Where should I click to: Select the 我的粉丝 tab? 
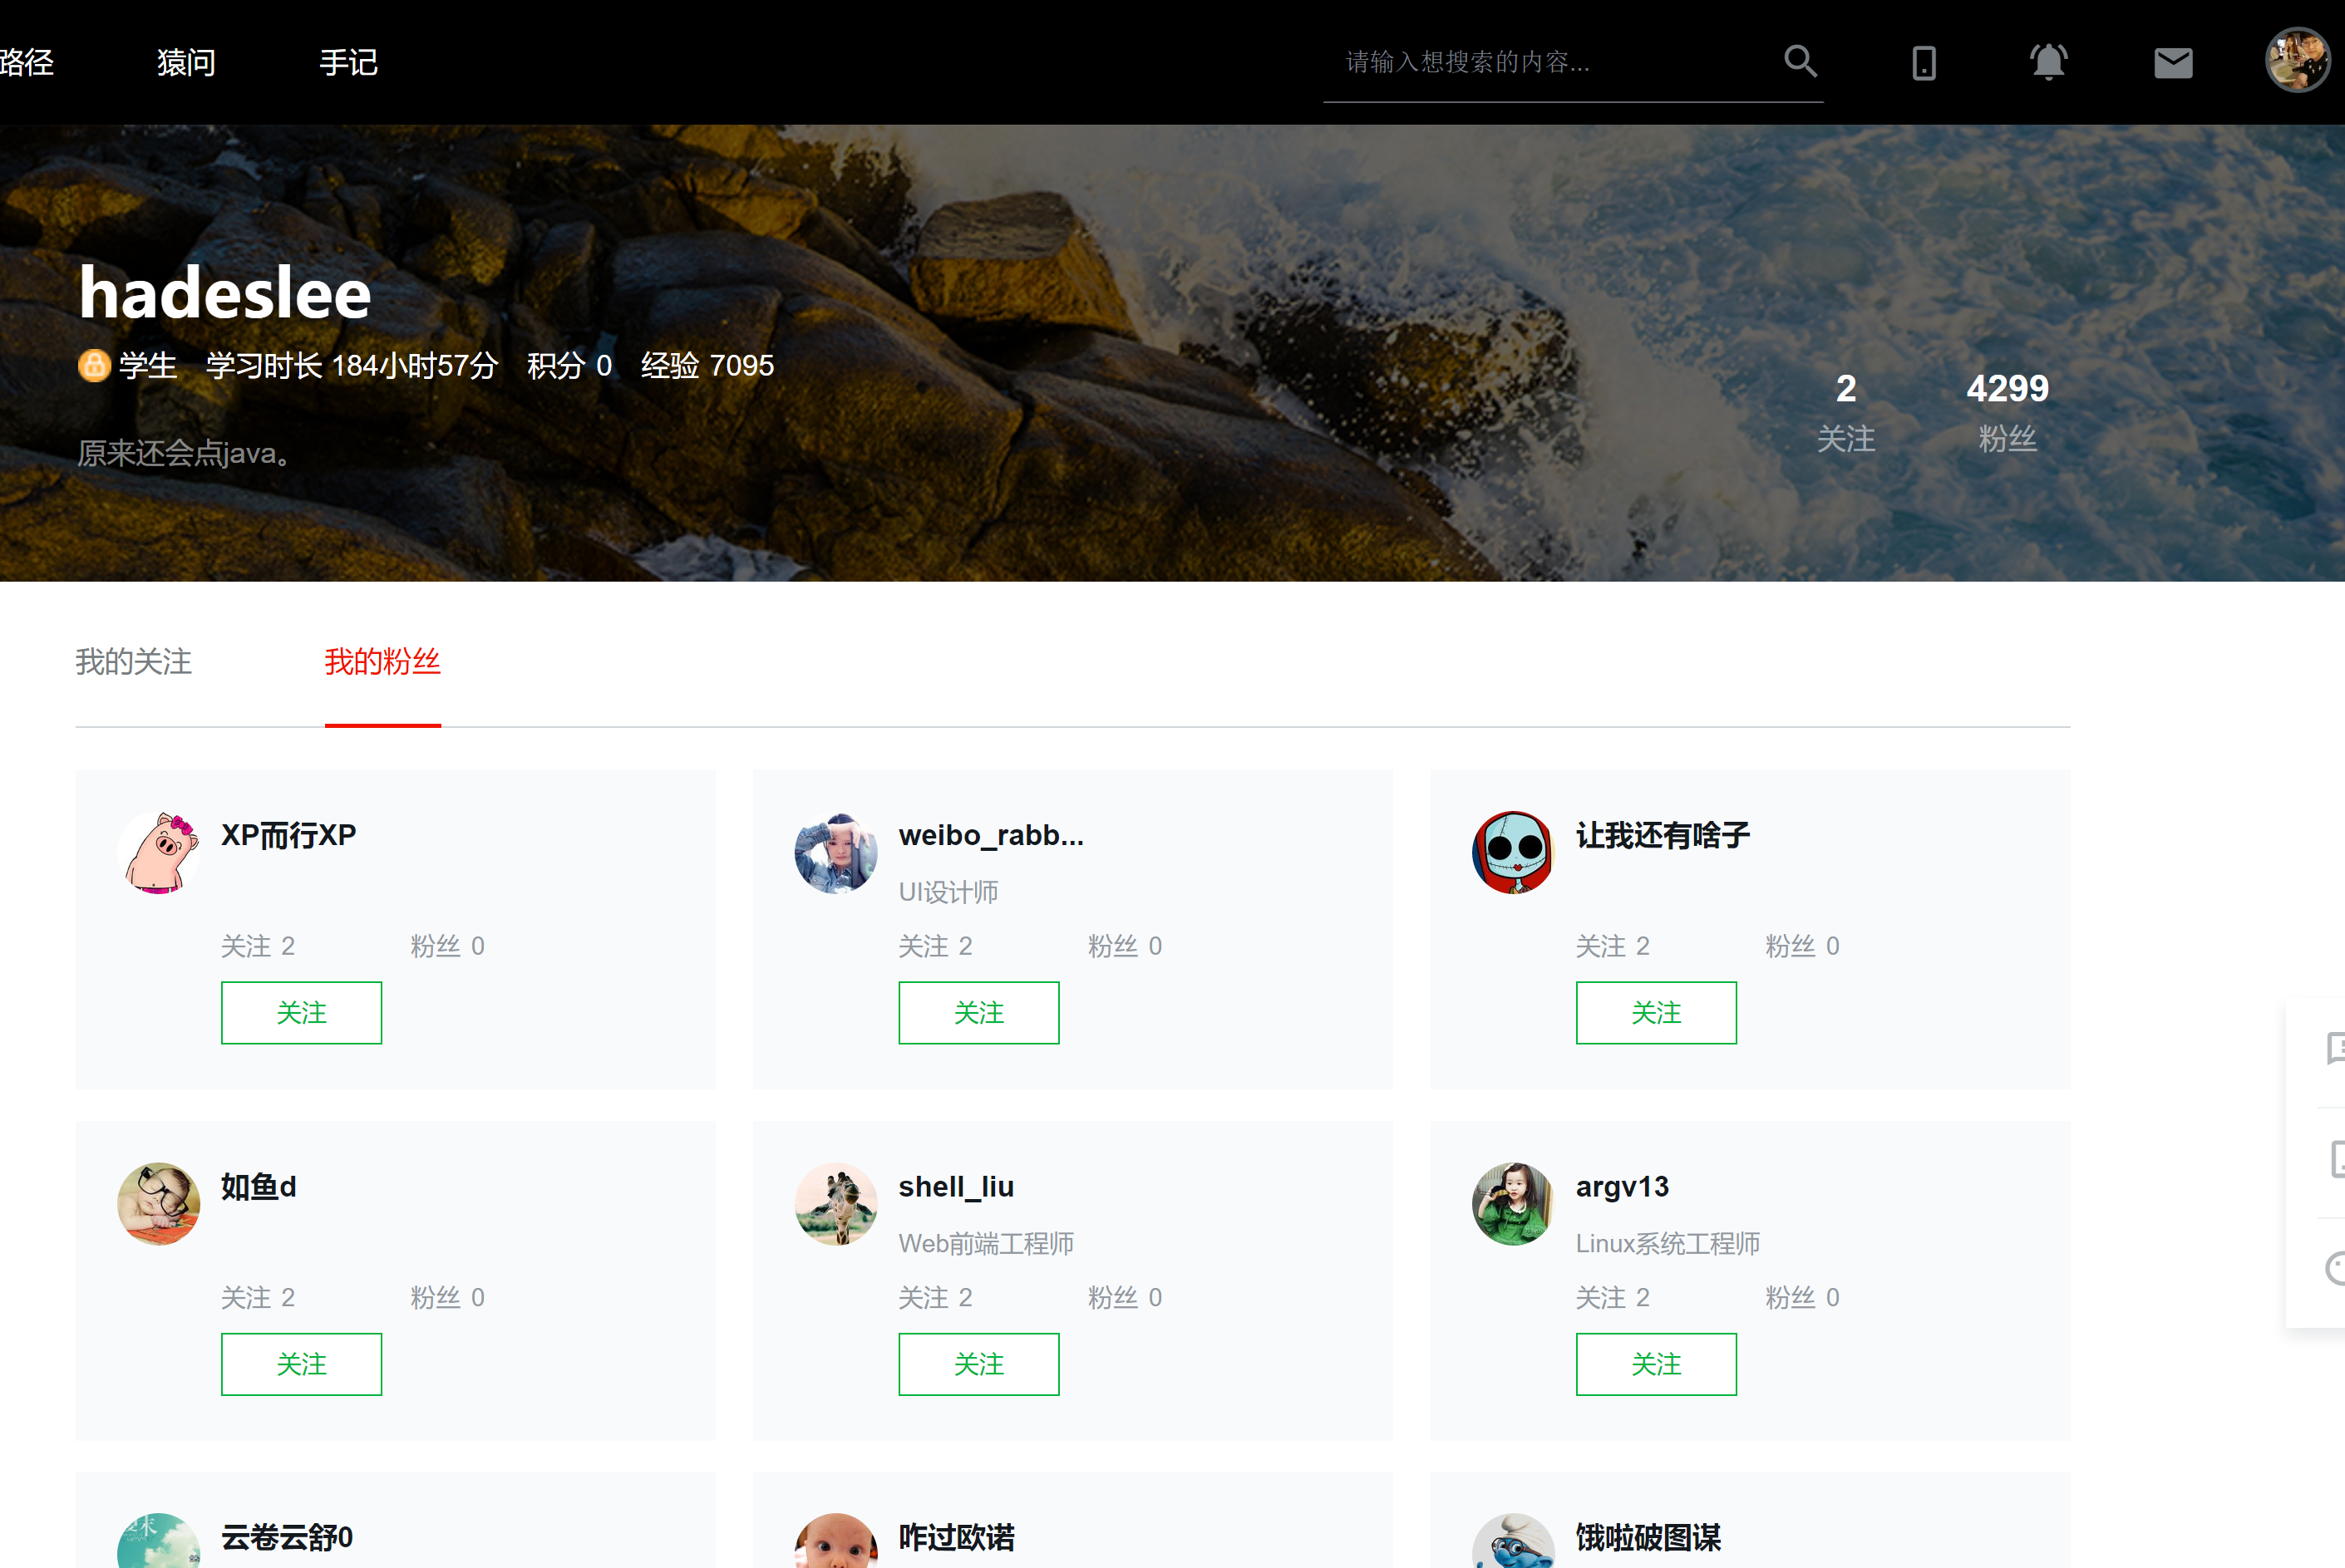[x=382, y=662]
